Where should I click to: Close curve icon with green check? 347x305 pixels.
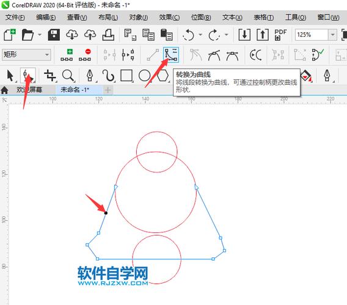[318, 55]
